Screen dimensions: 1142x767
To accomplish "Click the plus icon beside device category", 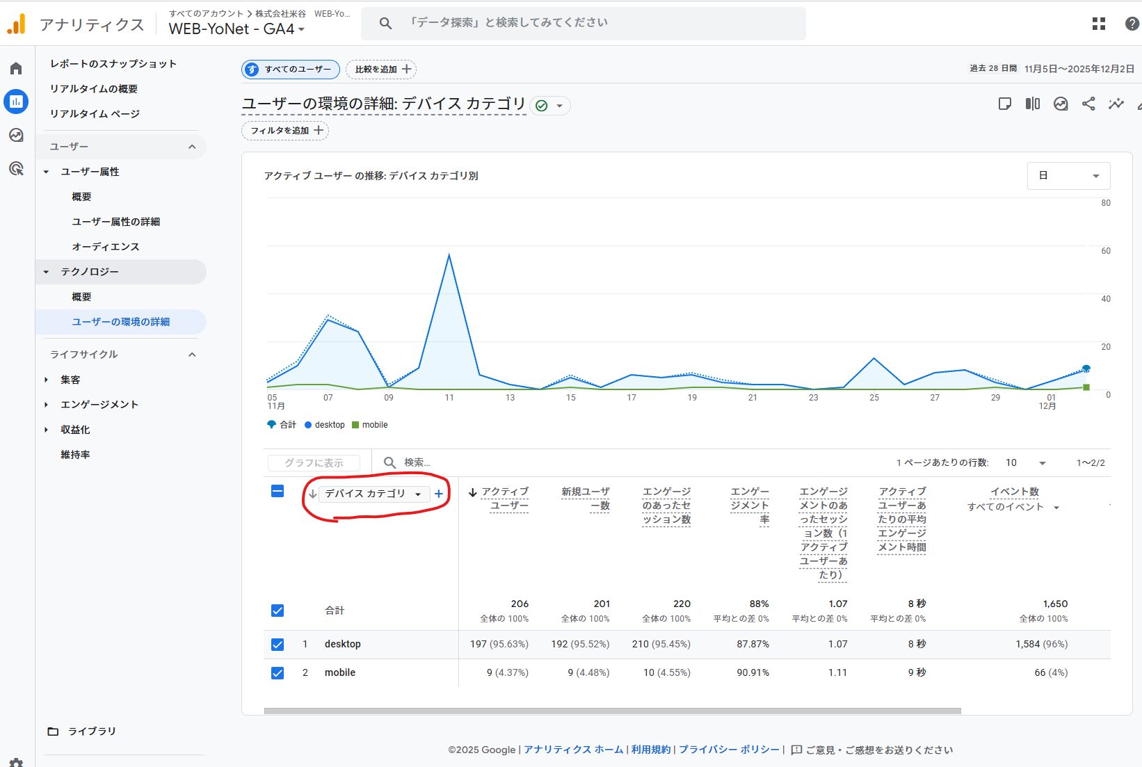I will (439, 494).
